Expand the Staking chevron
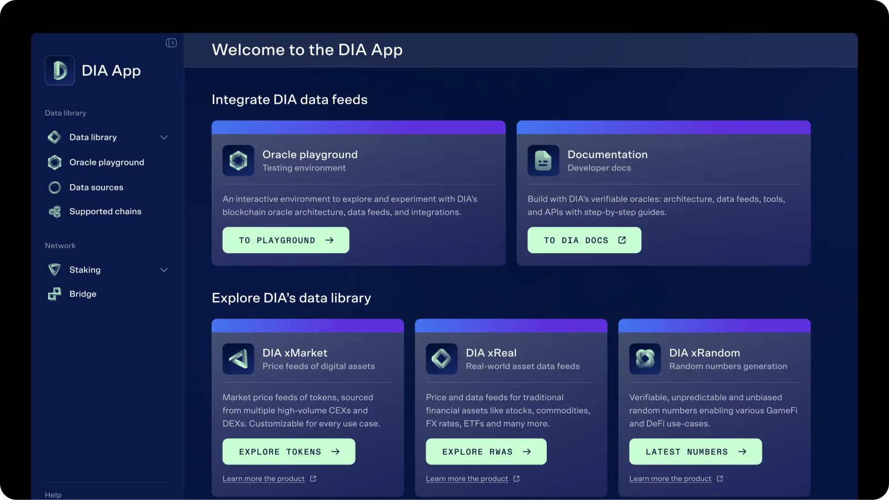This screenshot has height=500, width=889. [164, 270]
